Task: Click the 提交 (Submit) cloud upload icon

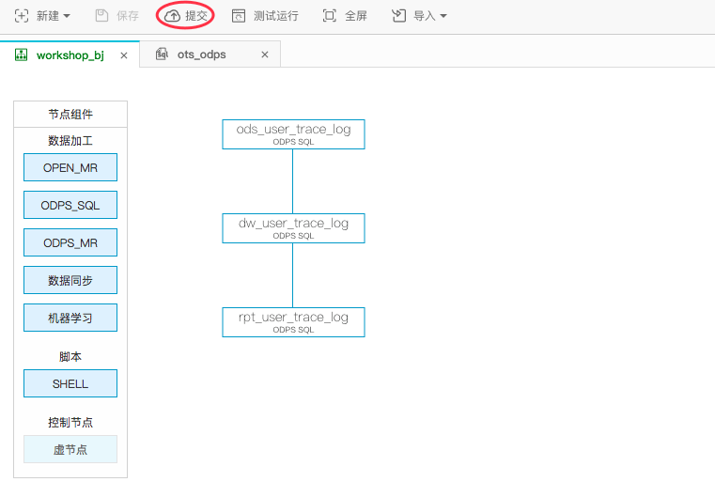Action: coord(172,16)
